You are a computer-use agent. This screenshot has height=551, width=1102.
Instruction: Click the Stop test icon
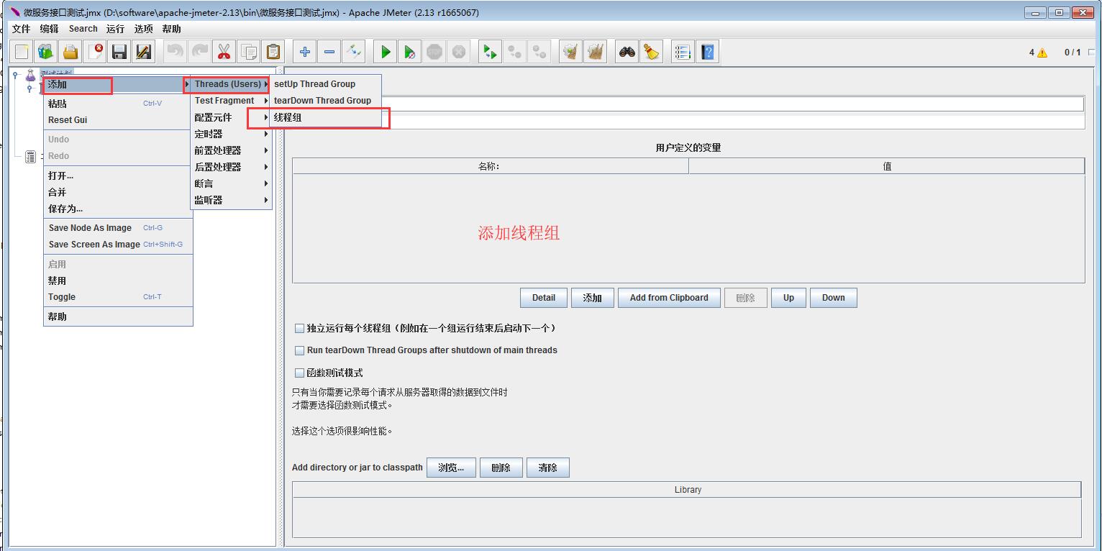tap(434, 52)
